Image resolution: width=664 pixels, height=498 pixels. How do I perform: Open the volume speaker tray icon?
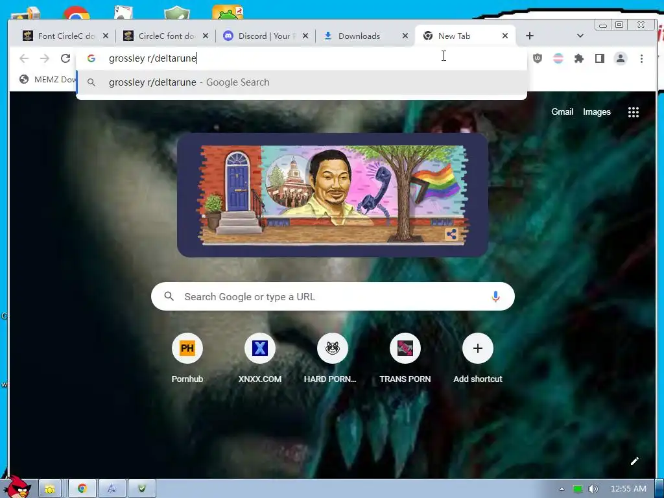[x=593, y=489]
